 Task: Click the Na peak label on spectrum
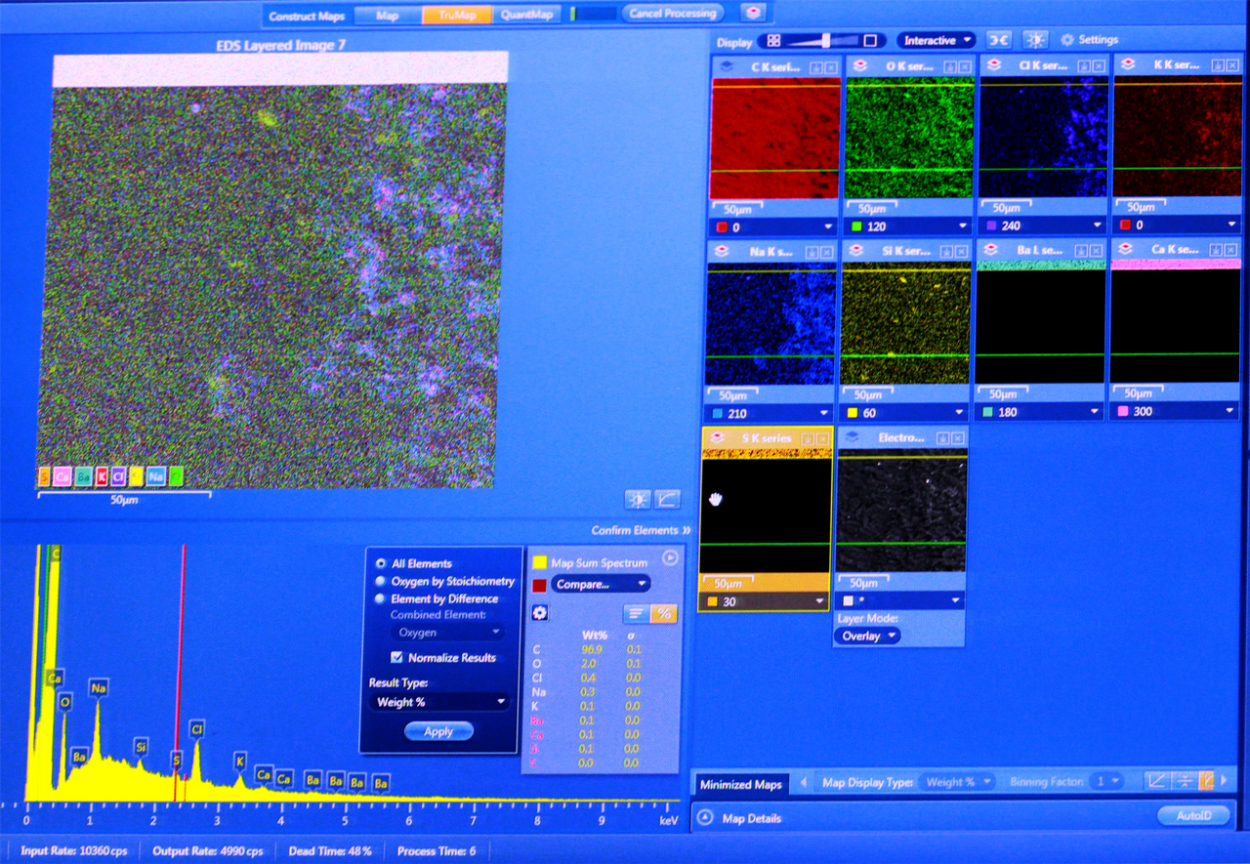[x=99, y=688]
